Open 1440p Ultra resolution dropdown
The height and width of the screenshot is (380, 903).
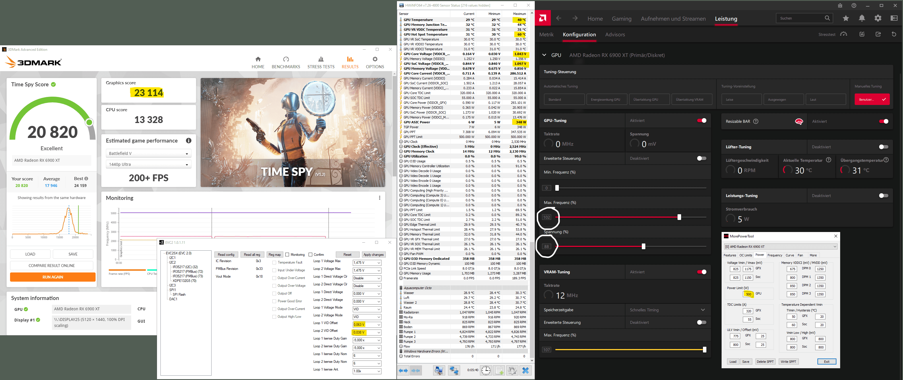(148, 164)
